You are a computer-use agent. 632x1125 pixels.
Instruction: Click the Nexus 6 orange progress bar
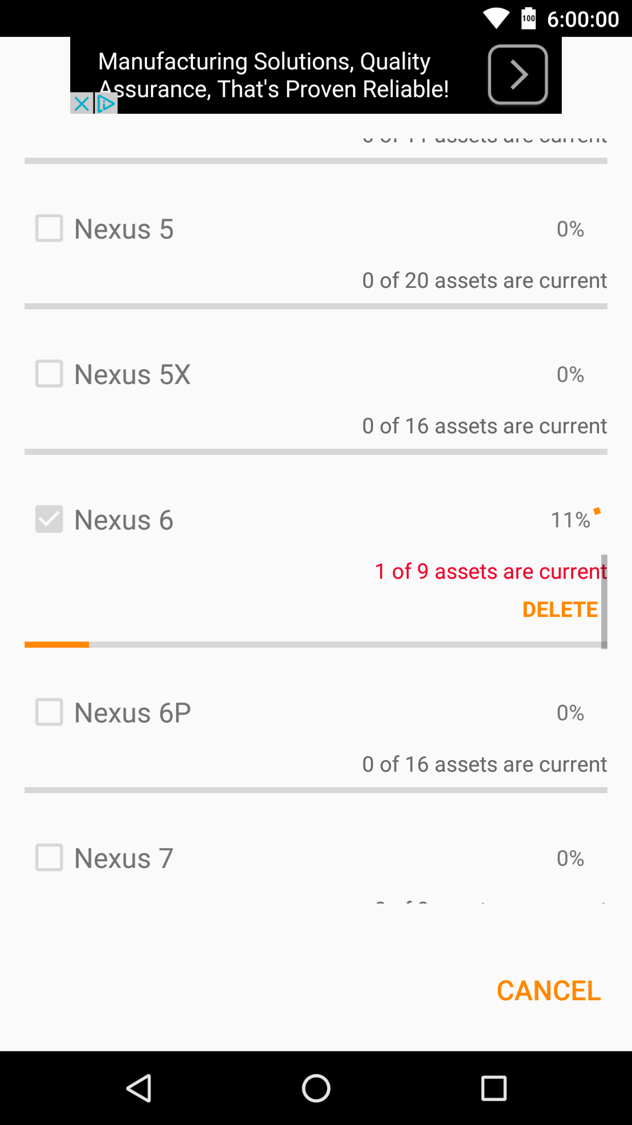pyautogui.click(x=57, y=644)
